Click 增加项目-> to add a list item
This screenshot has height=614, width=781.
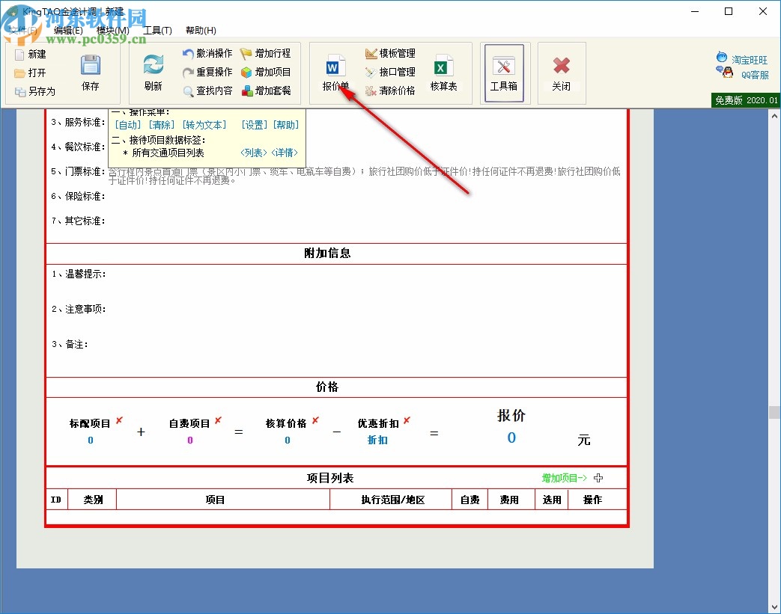[x=562, y=478]
